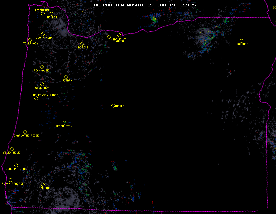Select the Miller station circle
Screen dimensions: 276x214
click(51, 14)
